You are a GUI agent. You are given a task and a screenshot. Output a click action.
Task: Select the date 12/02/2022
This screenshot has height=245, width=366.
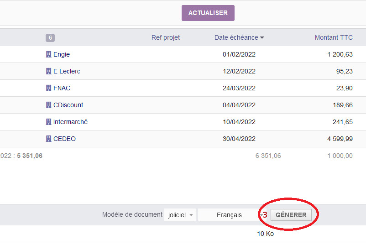point(239,71)
